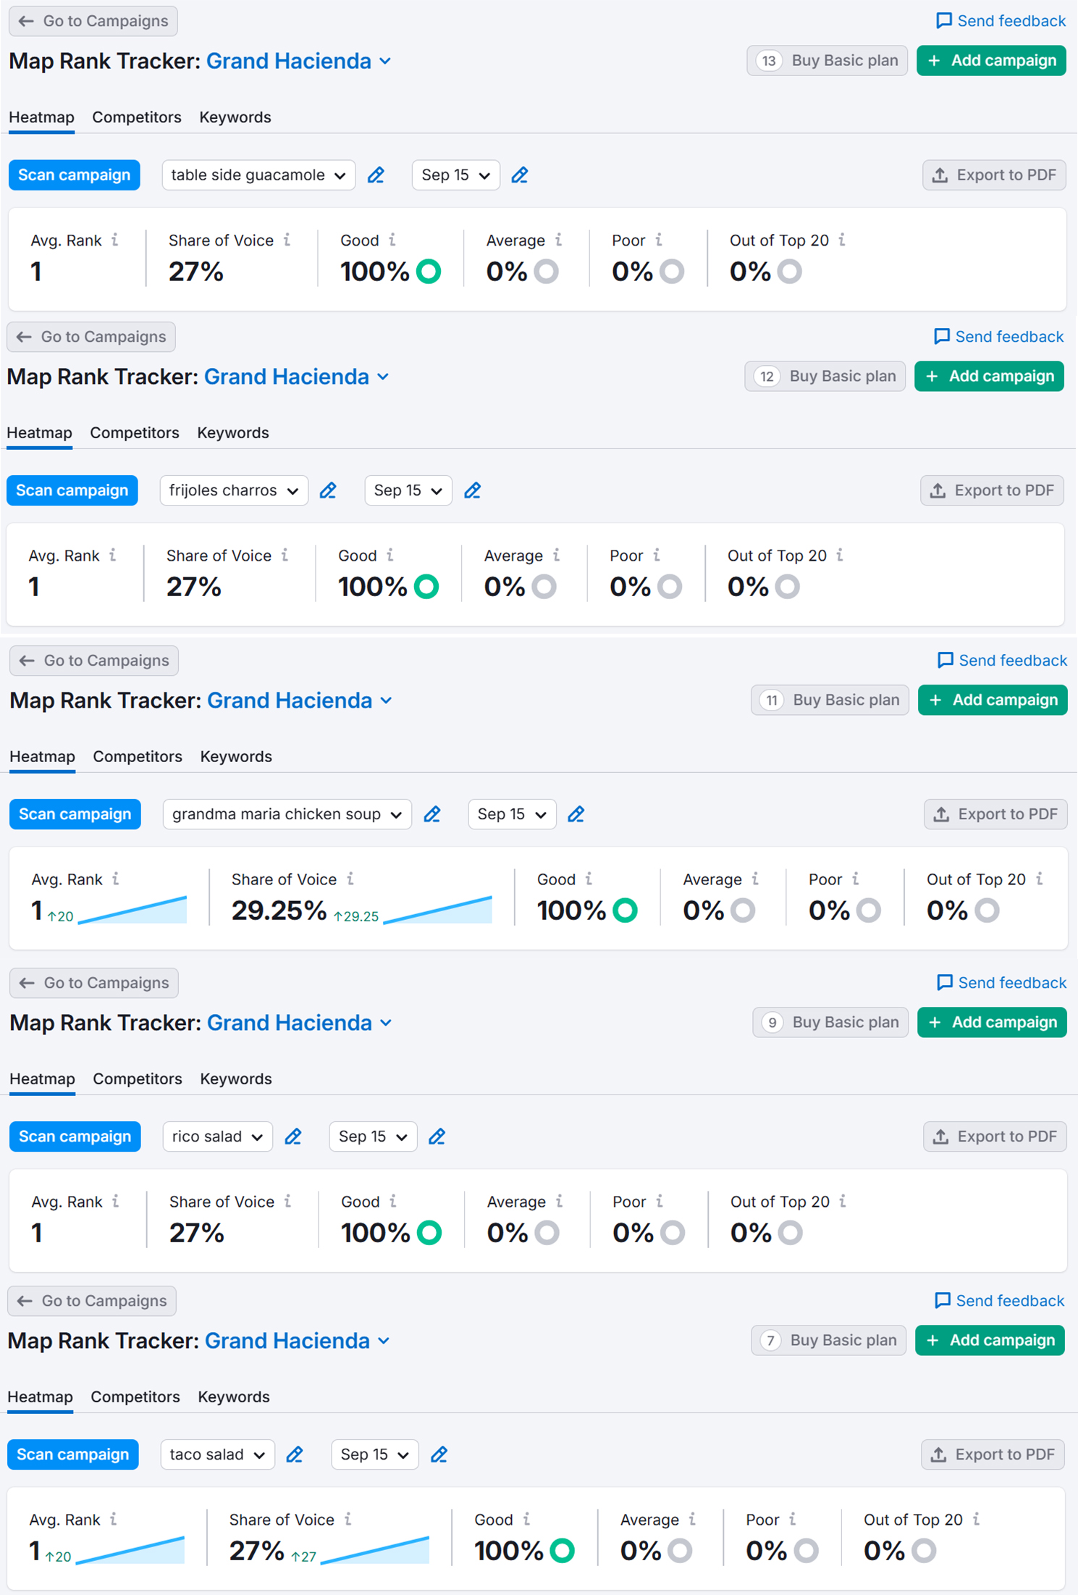The image size is (1078, 1595).
Task: Click Export to PDF in frijoles charros panel
Action: coord(992,490)
